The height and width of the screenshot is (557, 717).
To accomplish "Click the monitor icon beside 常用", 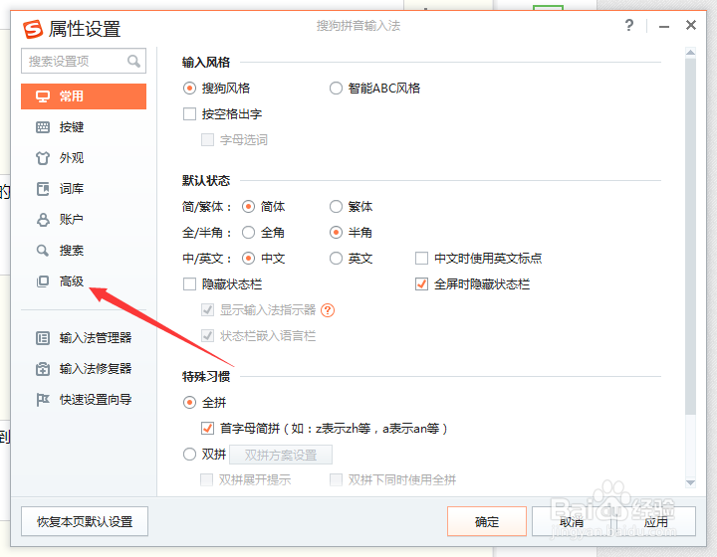I will click(x=43, y=96).
